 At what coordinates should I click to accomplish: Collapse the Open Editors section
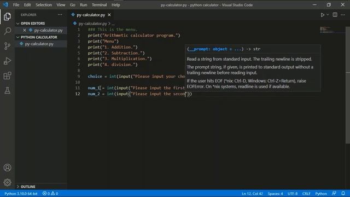tap(17, 24)
